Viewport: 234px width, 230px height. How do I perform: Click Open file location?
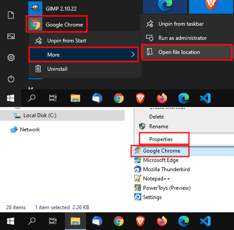(x=187, y=52)
